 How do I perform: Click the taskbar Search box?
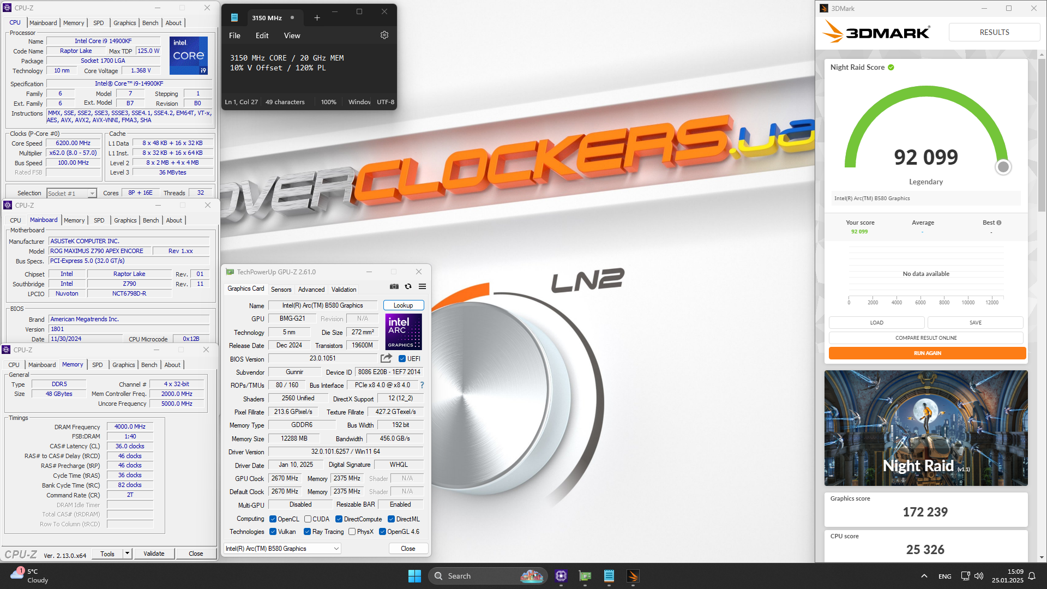(487, 576)
